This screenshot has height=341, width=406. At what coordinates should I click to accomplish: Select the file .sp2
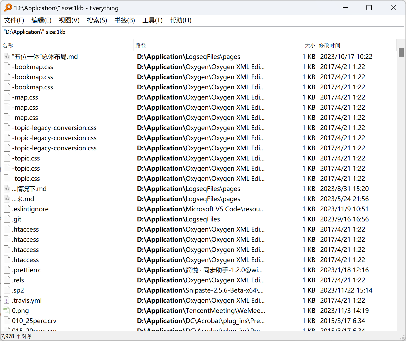(18, 290)
